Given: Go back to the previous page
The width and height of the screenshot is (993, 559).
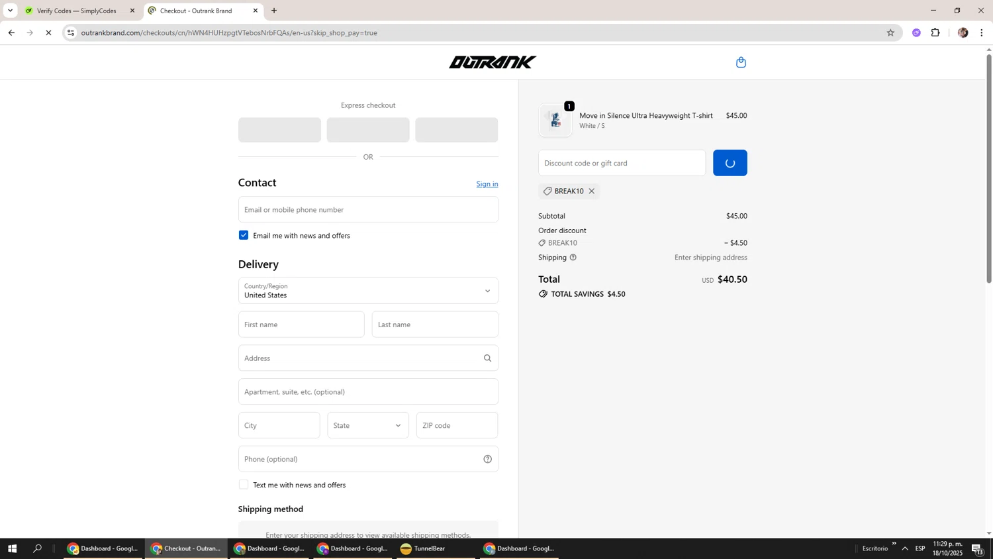Looking at the screenshot, I should [11, 32].
